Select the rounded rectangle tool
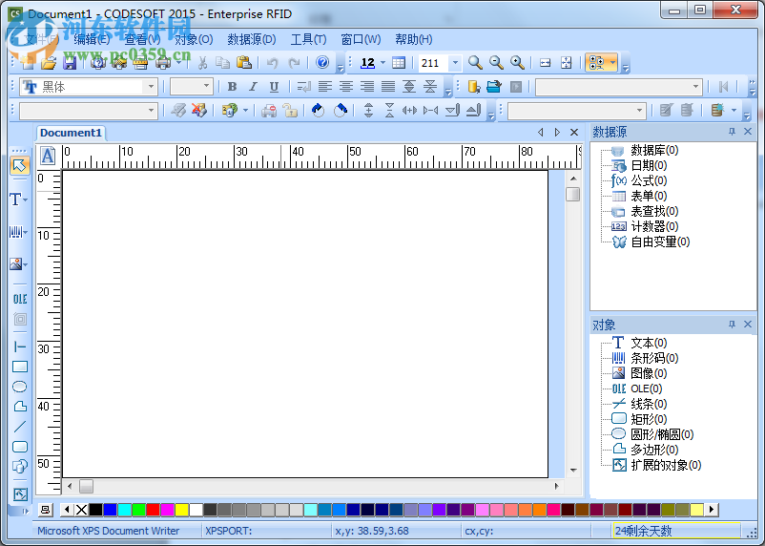Viewport: 765px width, 546px height. tap(19, 447)
